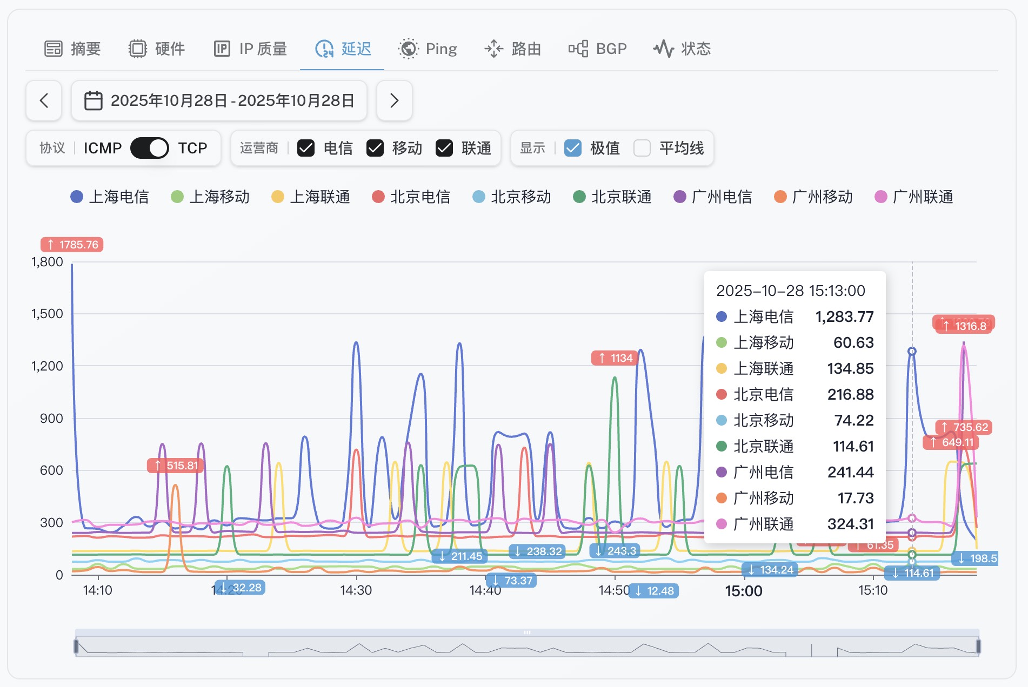Click the IP 质量 tab icon
Image resolution: width=1028 pixels, height=687 pixels.
coord(222,49)
